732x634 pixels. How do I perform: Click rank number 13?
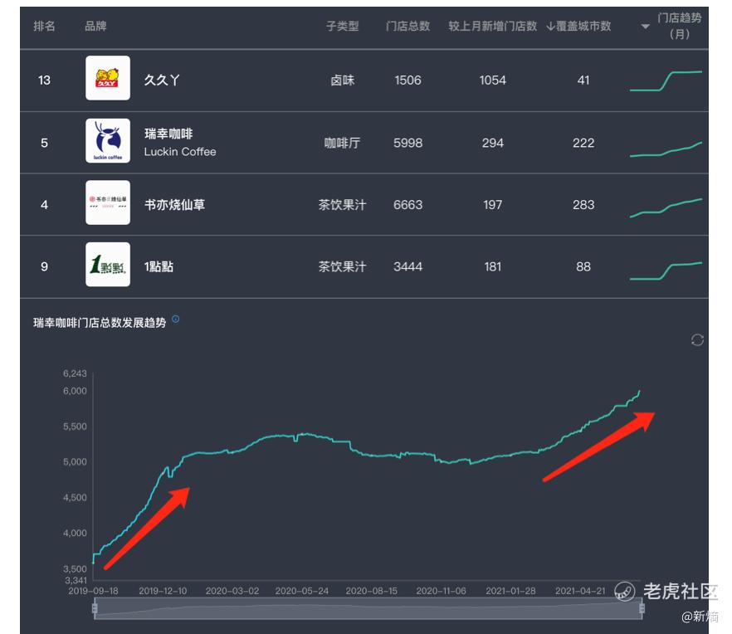(x=44, y=80)
